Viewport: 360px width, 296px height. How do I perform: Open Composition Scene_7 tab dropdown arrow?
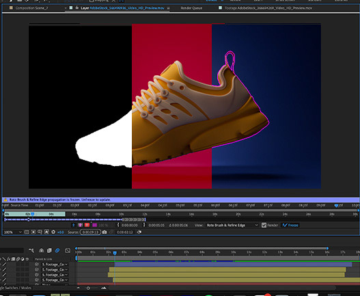pos(66,8)
